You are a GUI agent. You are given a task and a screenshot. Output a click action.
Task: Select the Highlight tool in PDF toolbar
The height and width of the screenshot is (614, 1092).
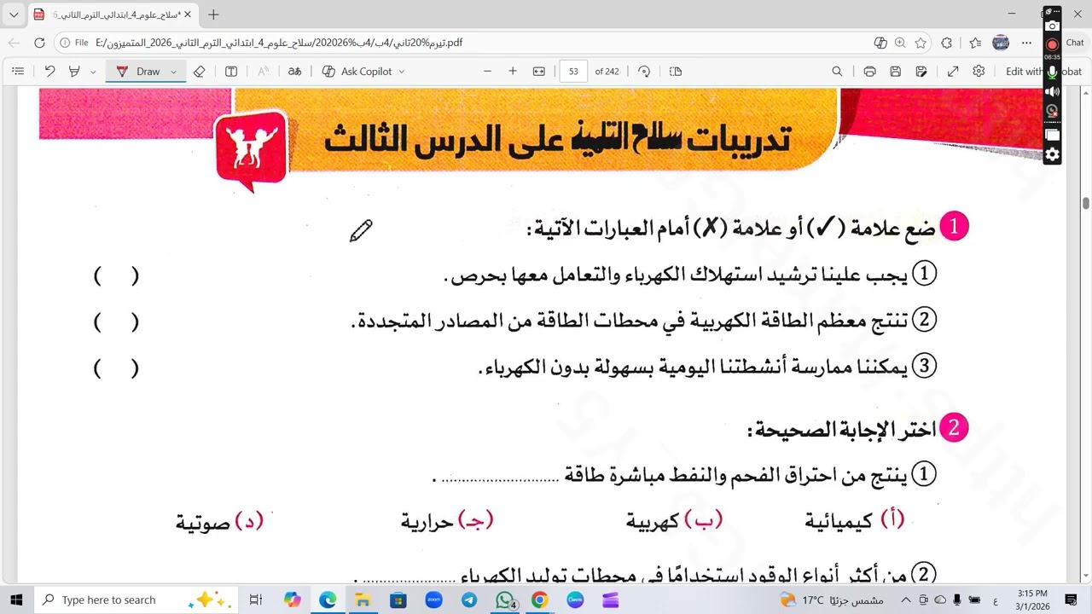pyautogui.click(x=74, y=72)
